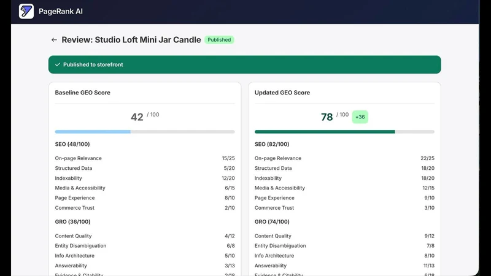This screenshot has width=491, height=276.
Task: Click baseline On-page Relevance value 15/25
Action: pyautogui.click(x=228, y=158)
